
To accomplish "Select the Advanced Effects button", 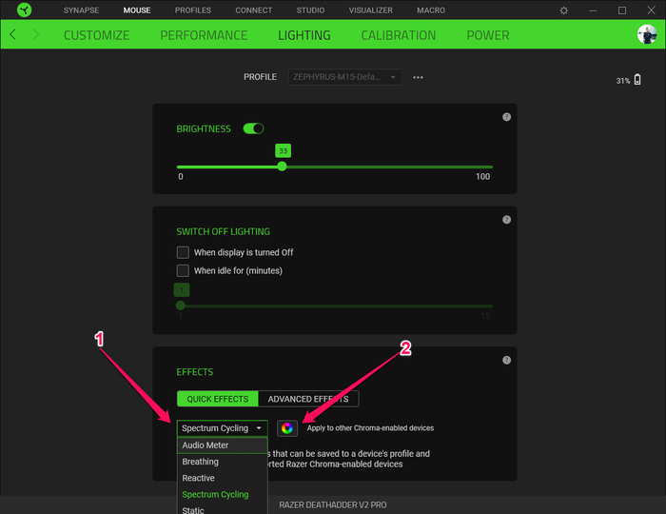I will pyautogui.click(x=308, y=399).
